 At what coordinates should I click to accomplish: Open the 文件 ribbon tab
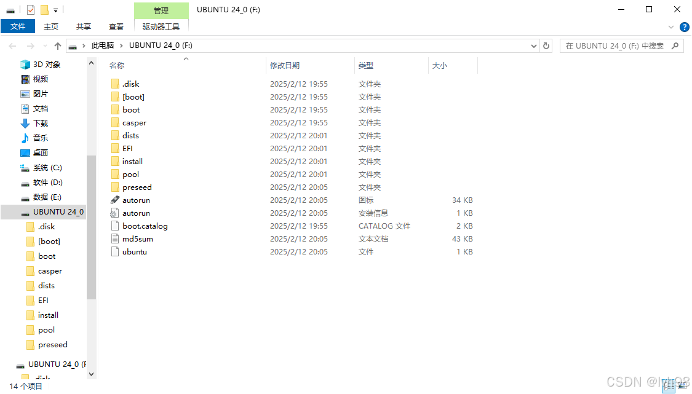pyautogui.click(x=18, y=26)
